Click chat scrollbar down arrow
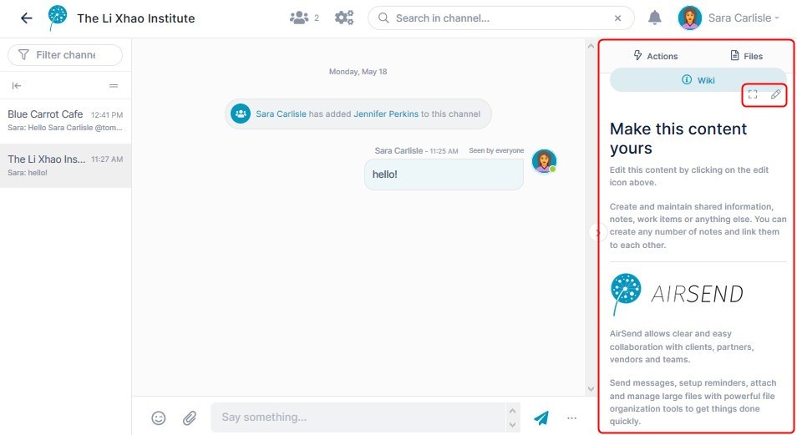 pos(591,389)
